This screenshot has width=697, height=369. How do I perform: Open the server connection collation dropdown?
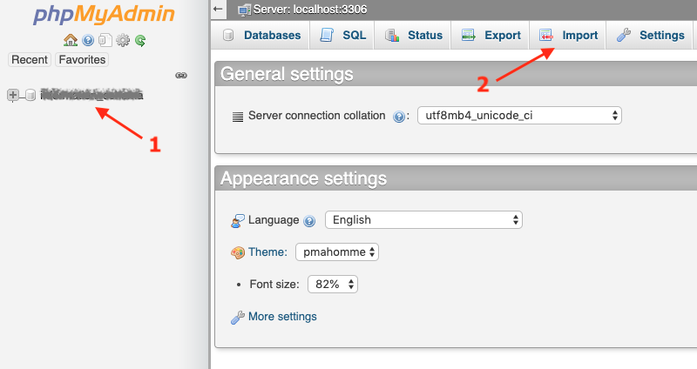coord(519,116)
